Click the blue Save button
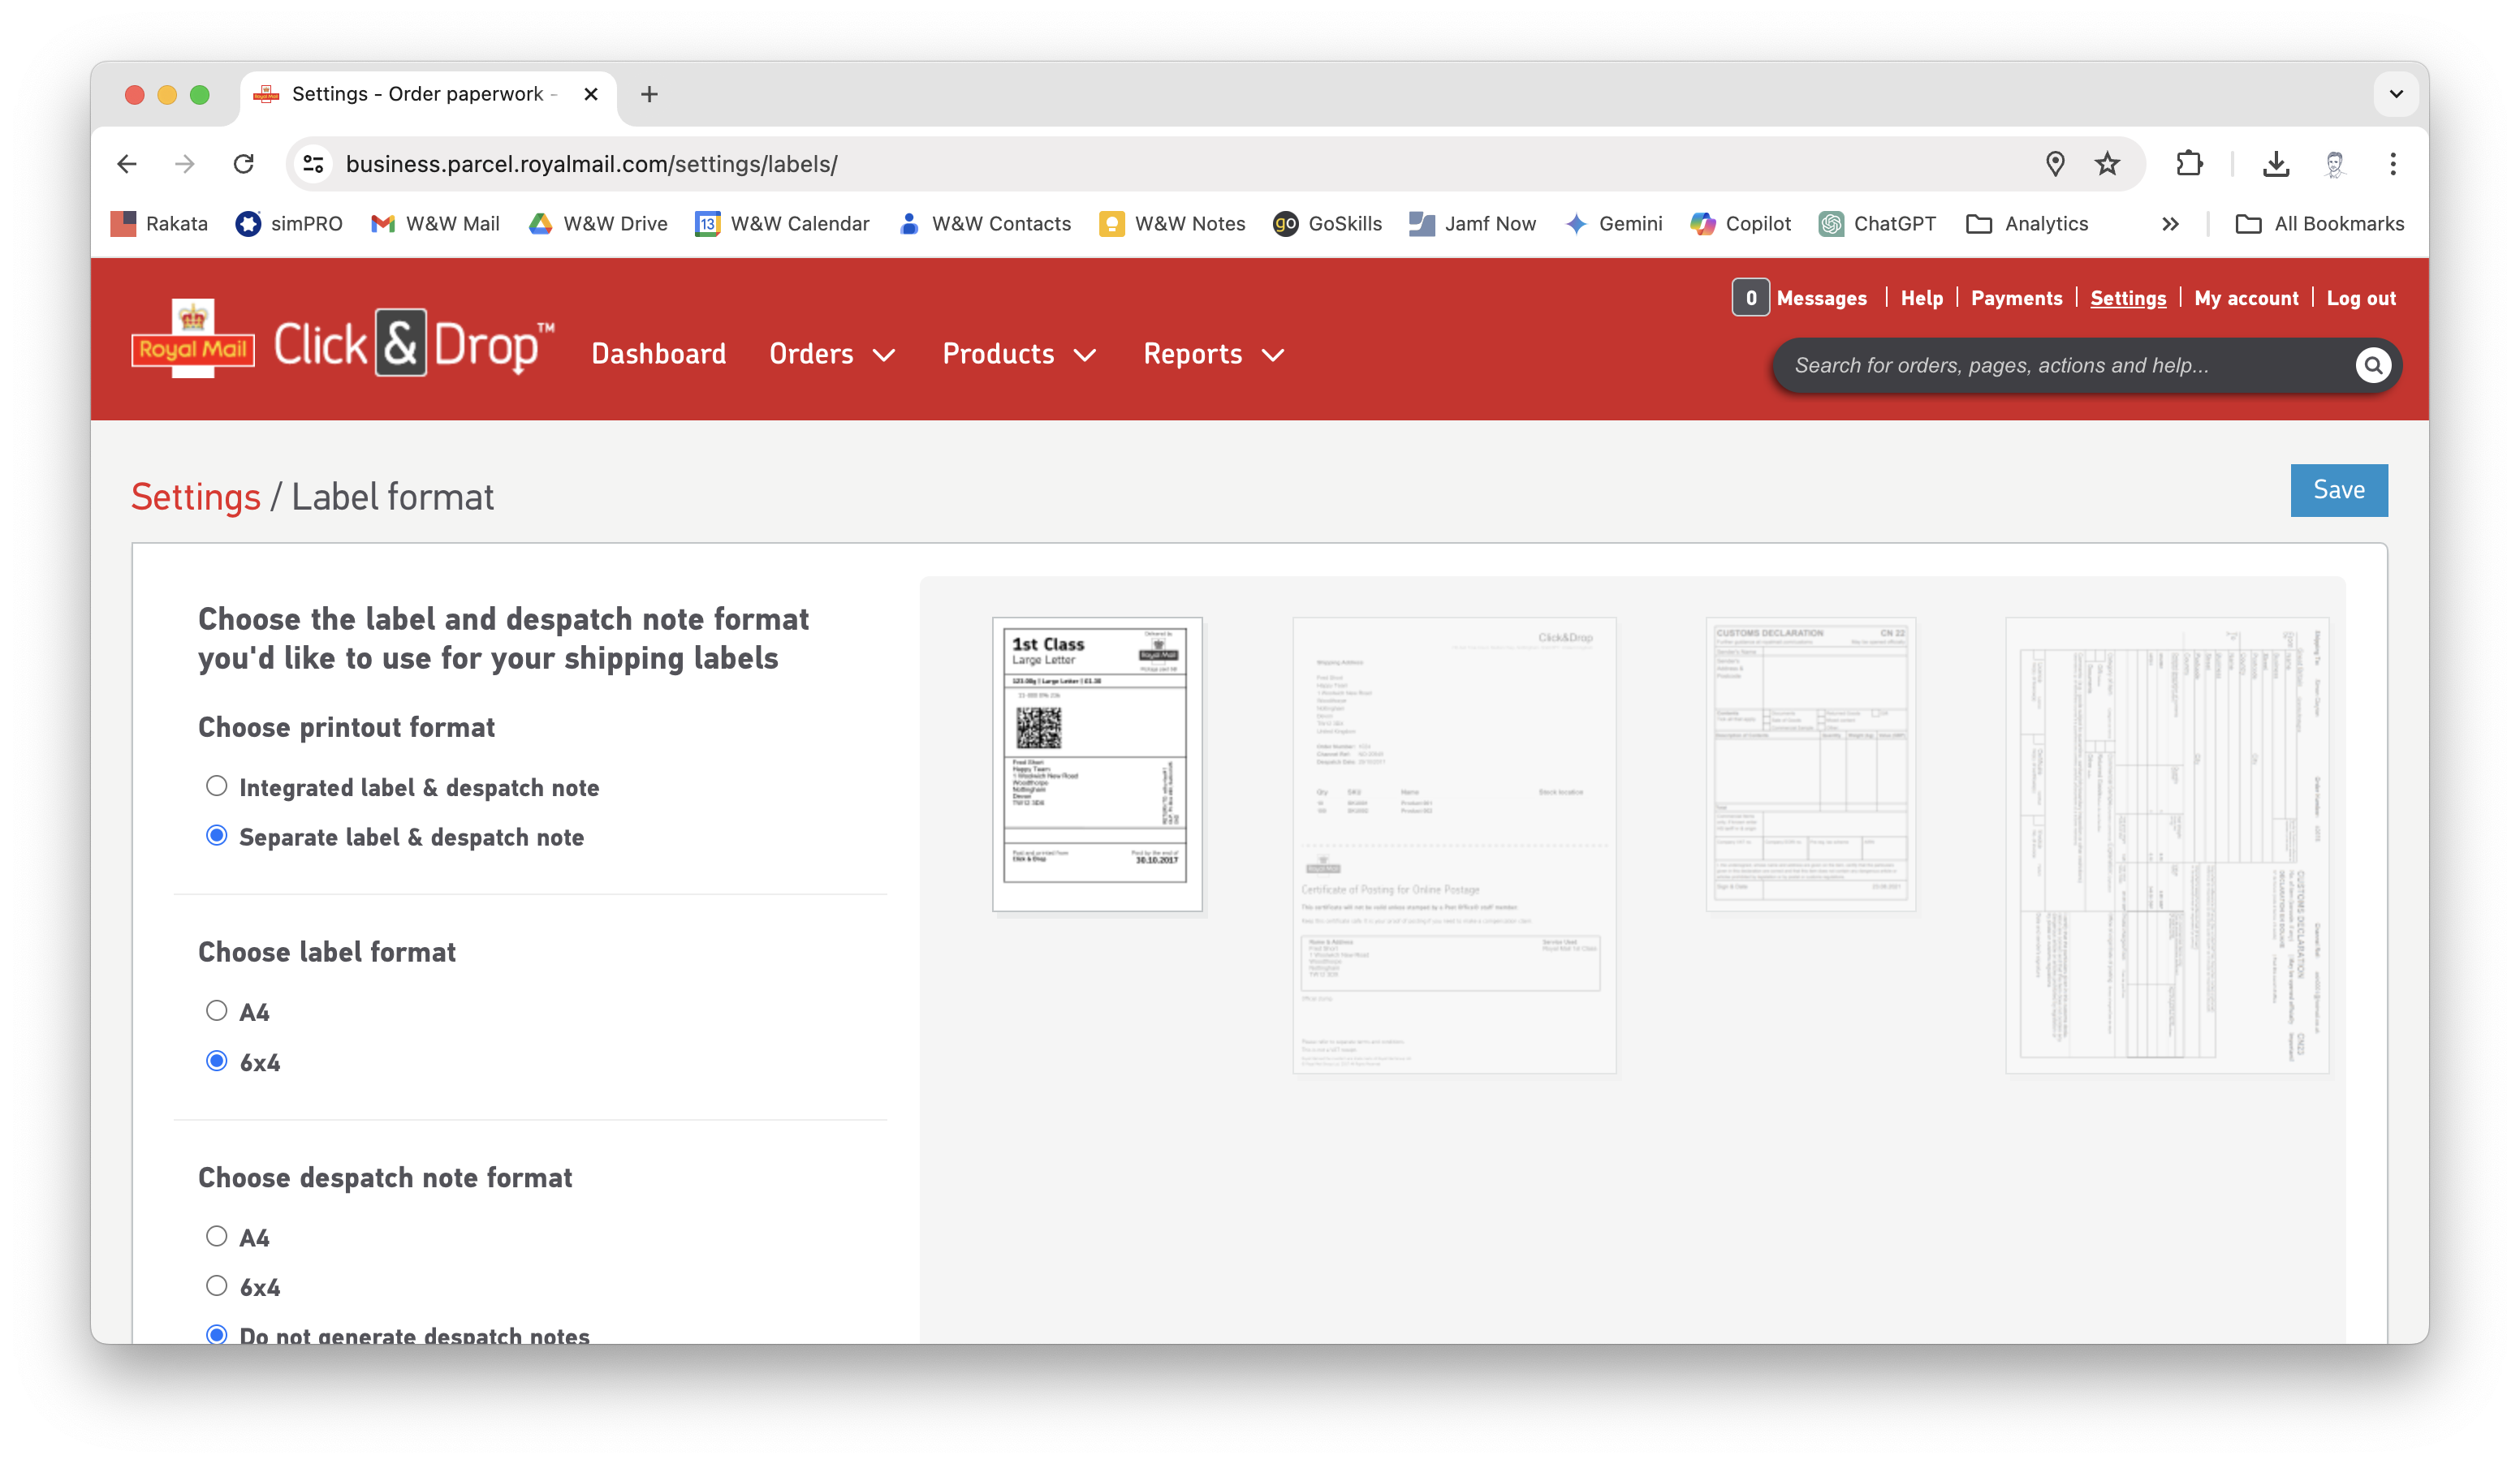Viewport: 2520px width, 1464px height. (x=2338, y=489)
